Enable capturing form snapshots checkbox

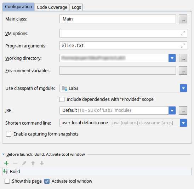8,134
